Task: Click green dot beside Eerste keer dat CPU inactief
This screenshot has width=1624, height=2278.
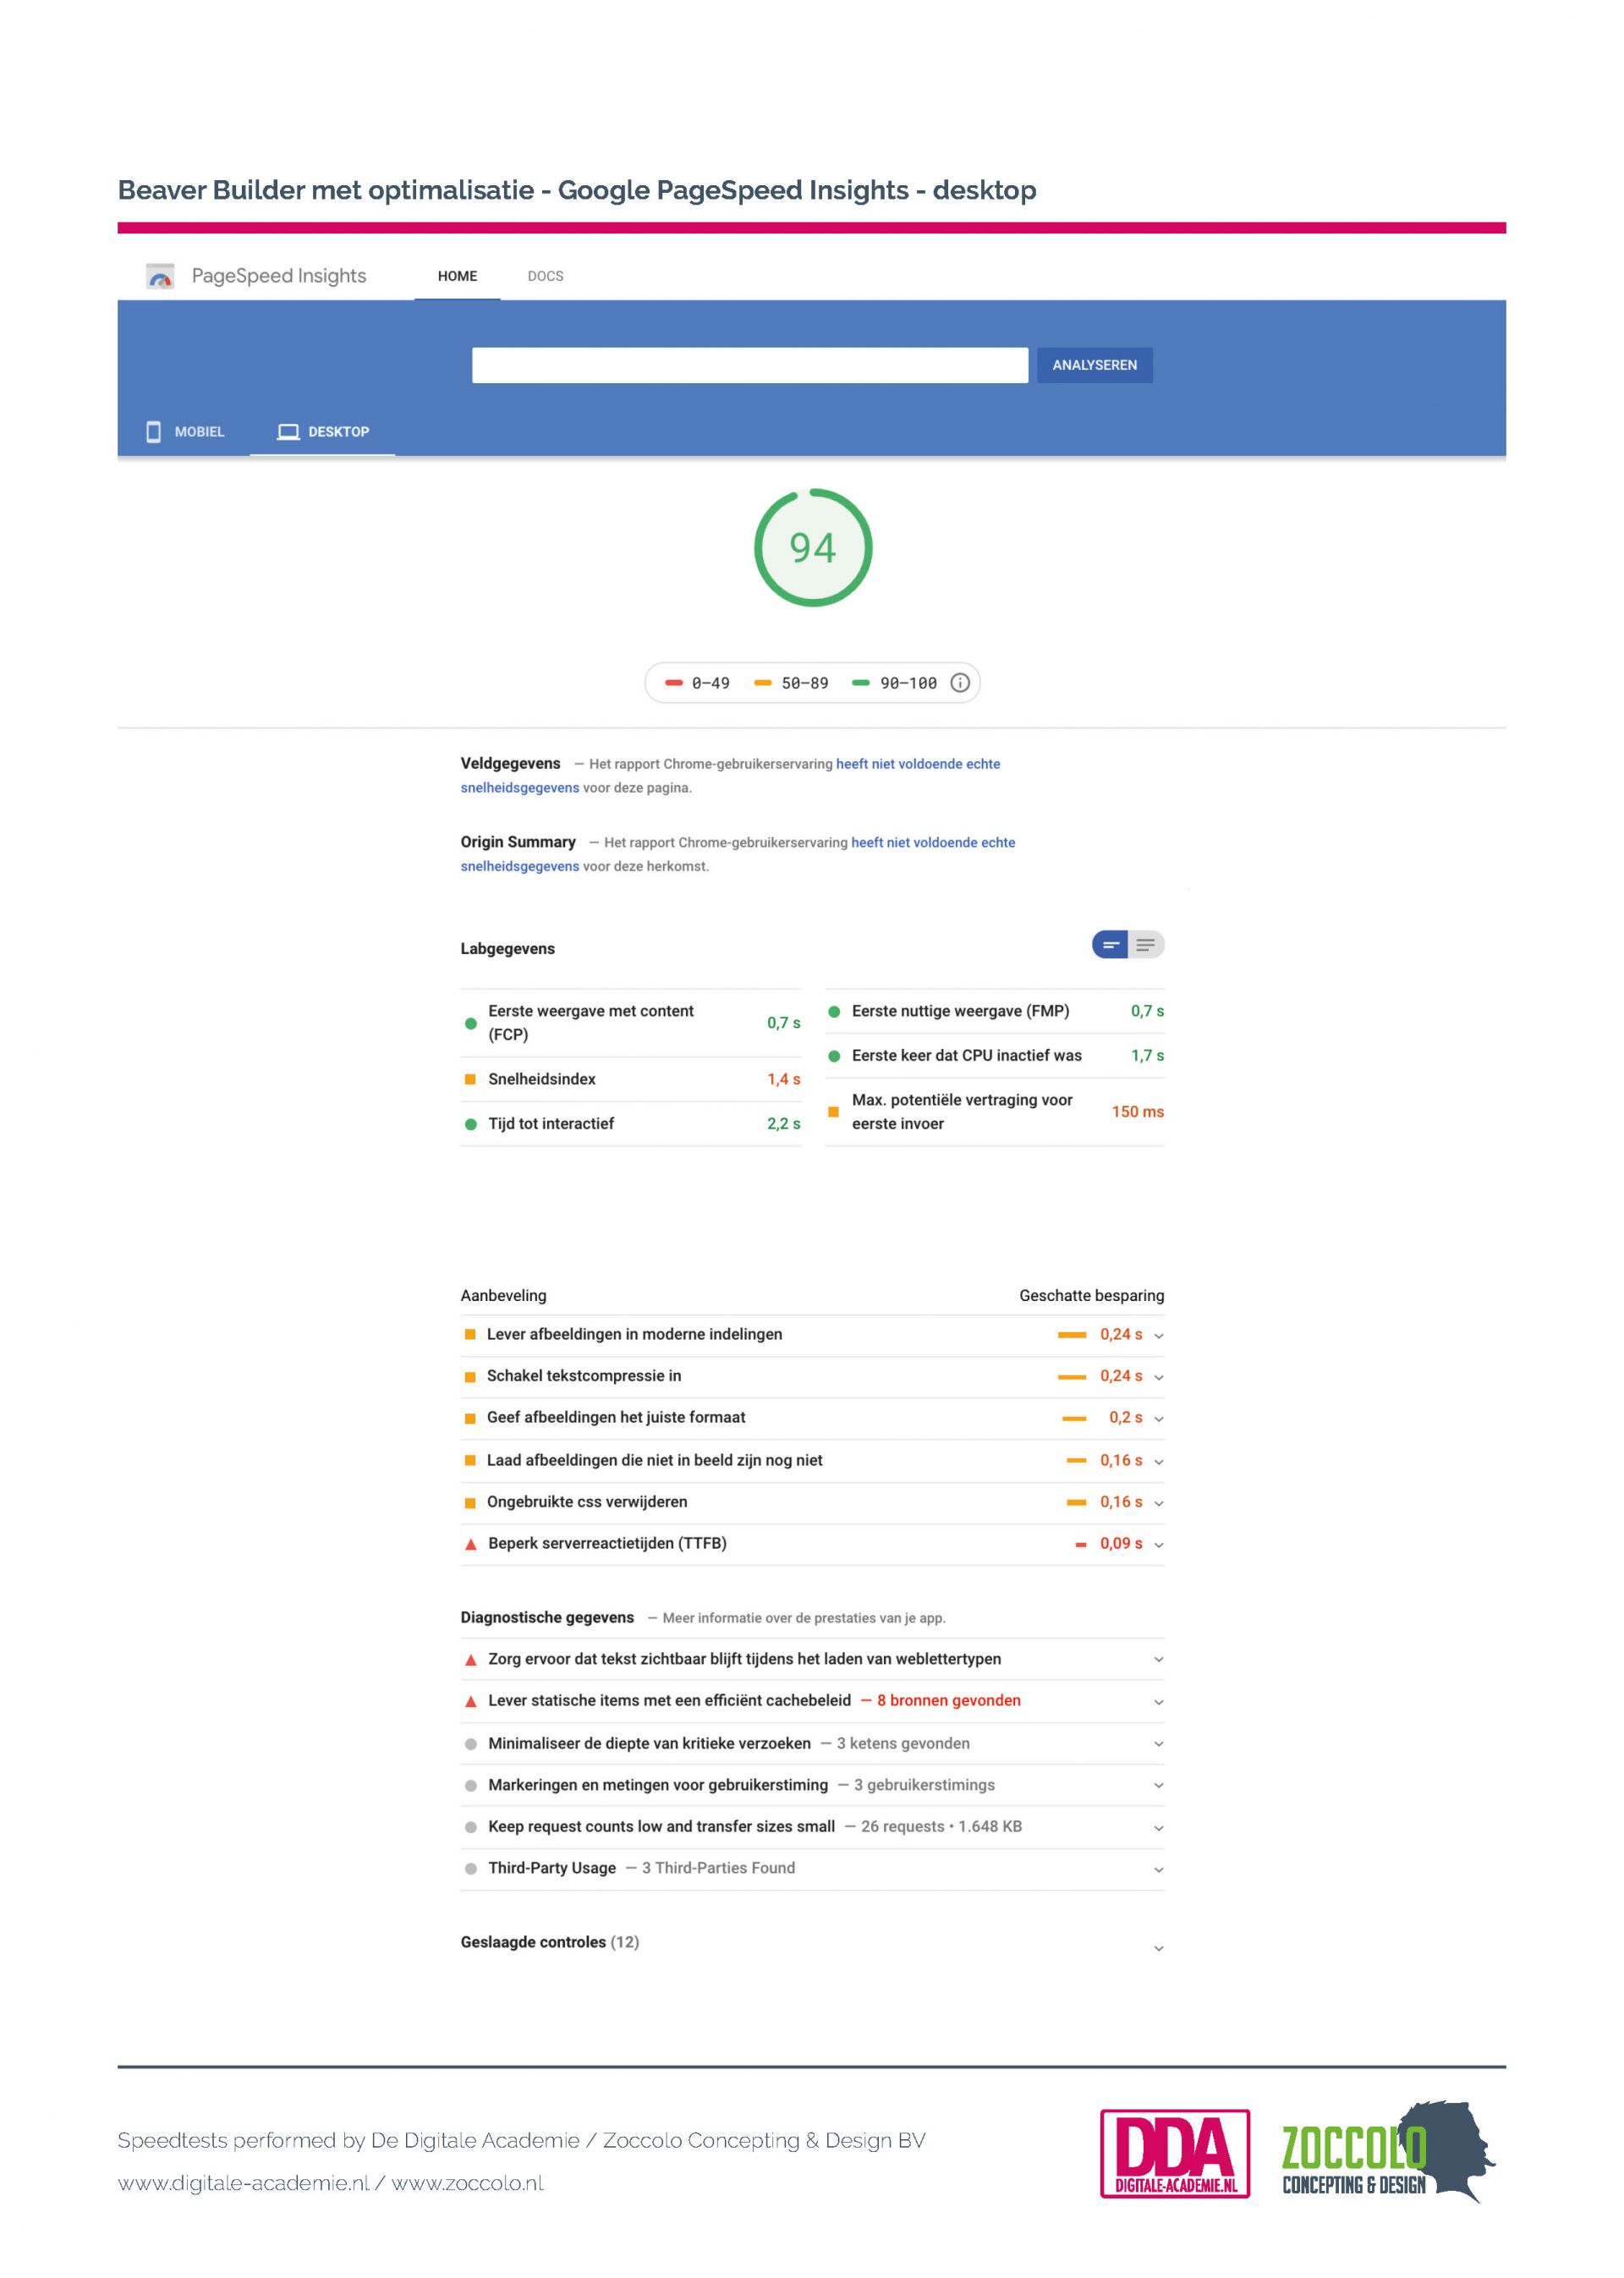Action: click(834, 1056)
